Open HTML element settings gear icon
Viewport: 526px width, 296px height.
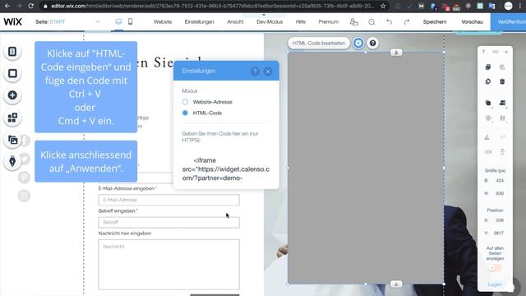[358, 43]
